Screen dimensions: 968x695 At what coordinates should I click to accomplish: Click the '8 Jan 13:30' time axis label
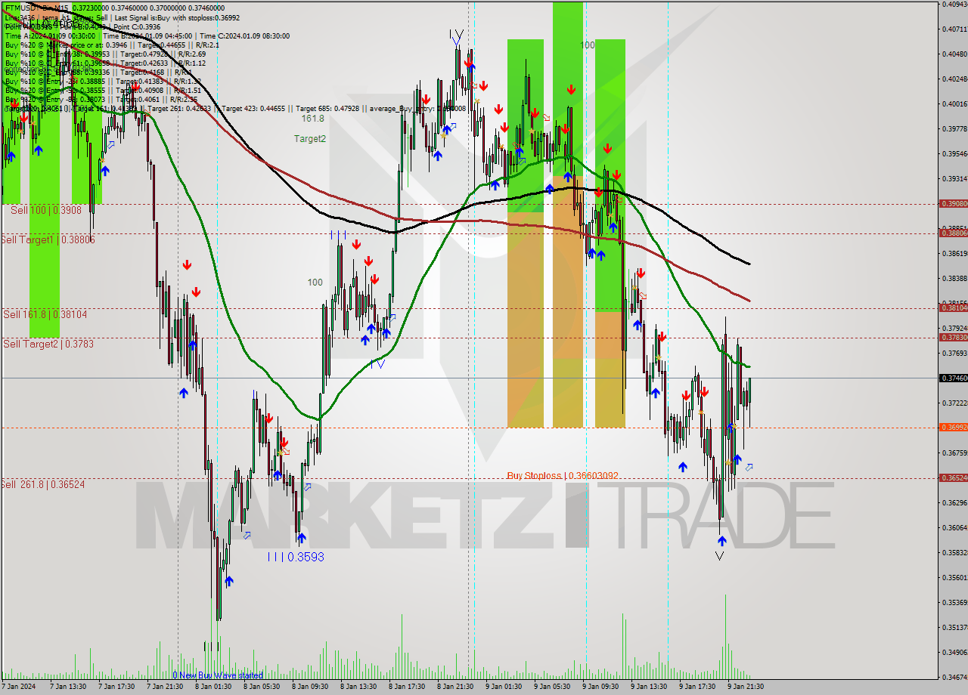(358, 687)
